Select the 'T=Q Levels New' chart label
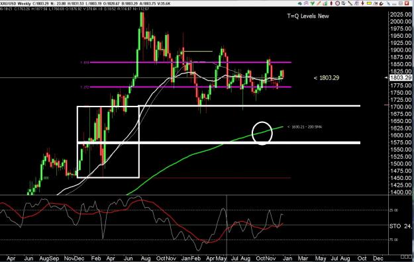The width and height of the screenshot is (414, 262). [308, 16]
